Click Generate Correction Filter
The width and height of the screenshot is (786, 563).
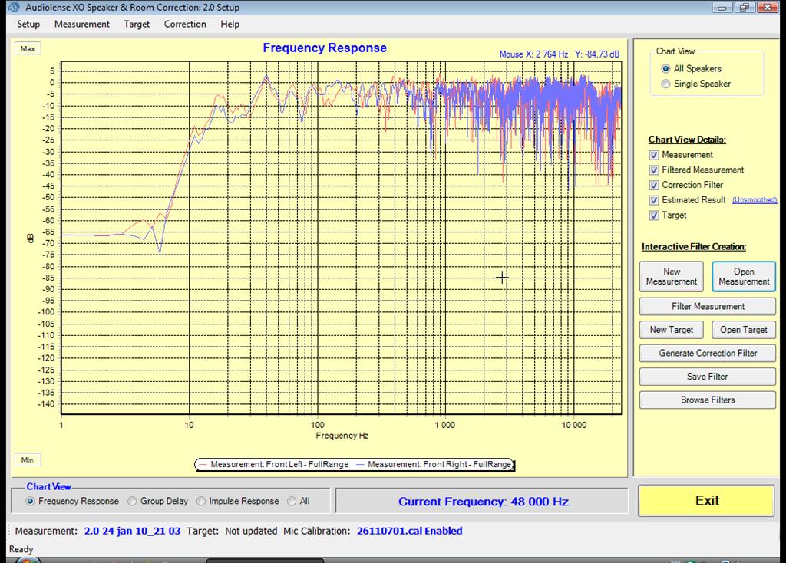[708, 353]
